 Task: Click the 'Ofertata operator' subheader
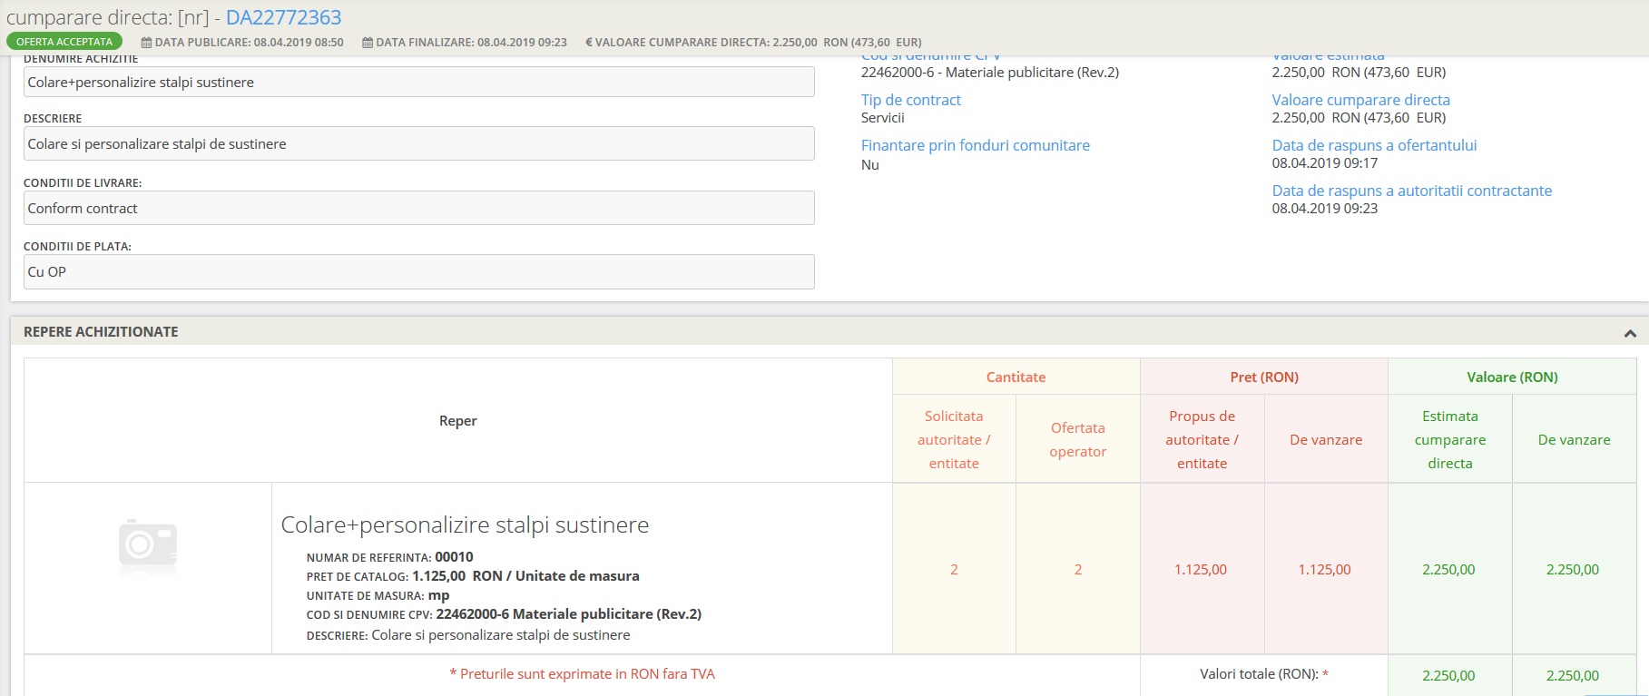(1078, 439)
